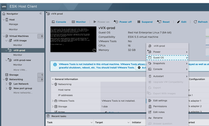Click the Permissions badge icon in context menu
Screen dimensions: 209x126
click(150, 106)
